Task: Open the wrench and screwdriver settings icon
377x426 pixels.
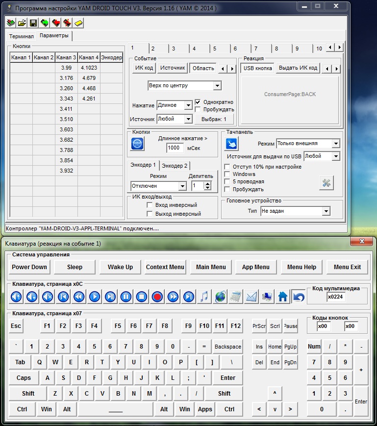Action: 326,183
